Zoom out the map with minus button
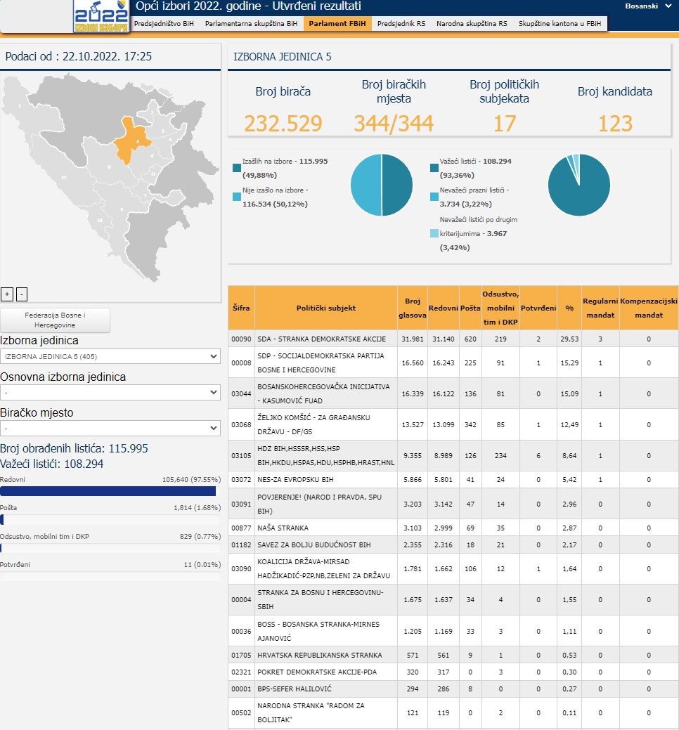This screenshot has width=679, height=730. (21, 294)
